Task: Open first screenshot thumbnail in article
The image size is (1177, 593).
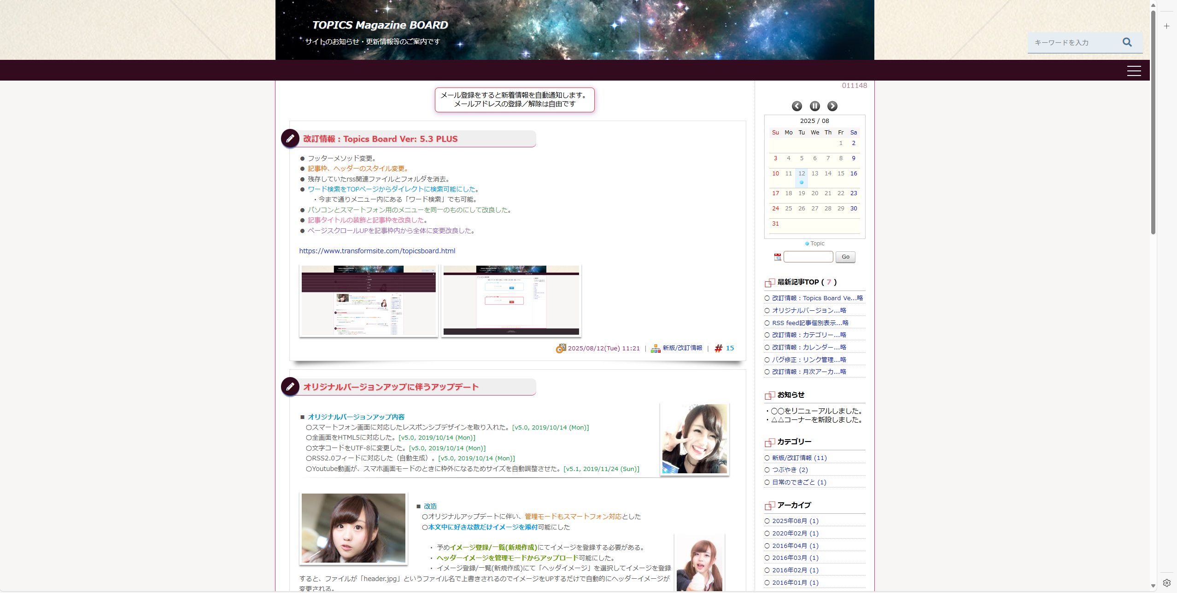Action: coord(369,300)
